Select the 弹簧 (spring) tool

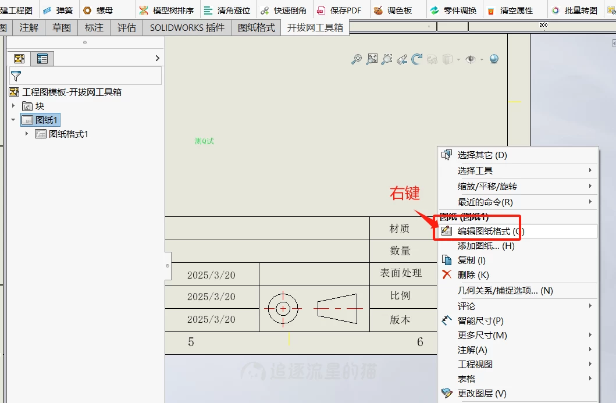(x=60, y=9)
